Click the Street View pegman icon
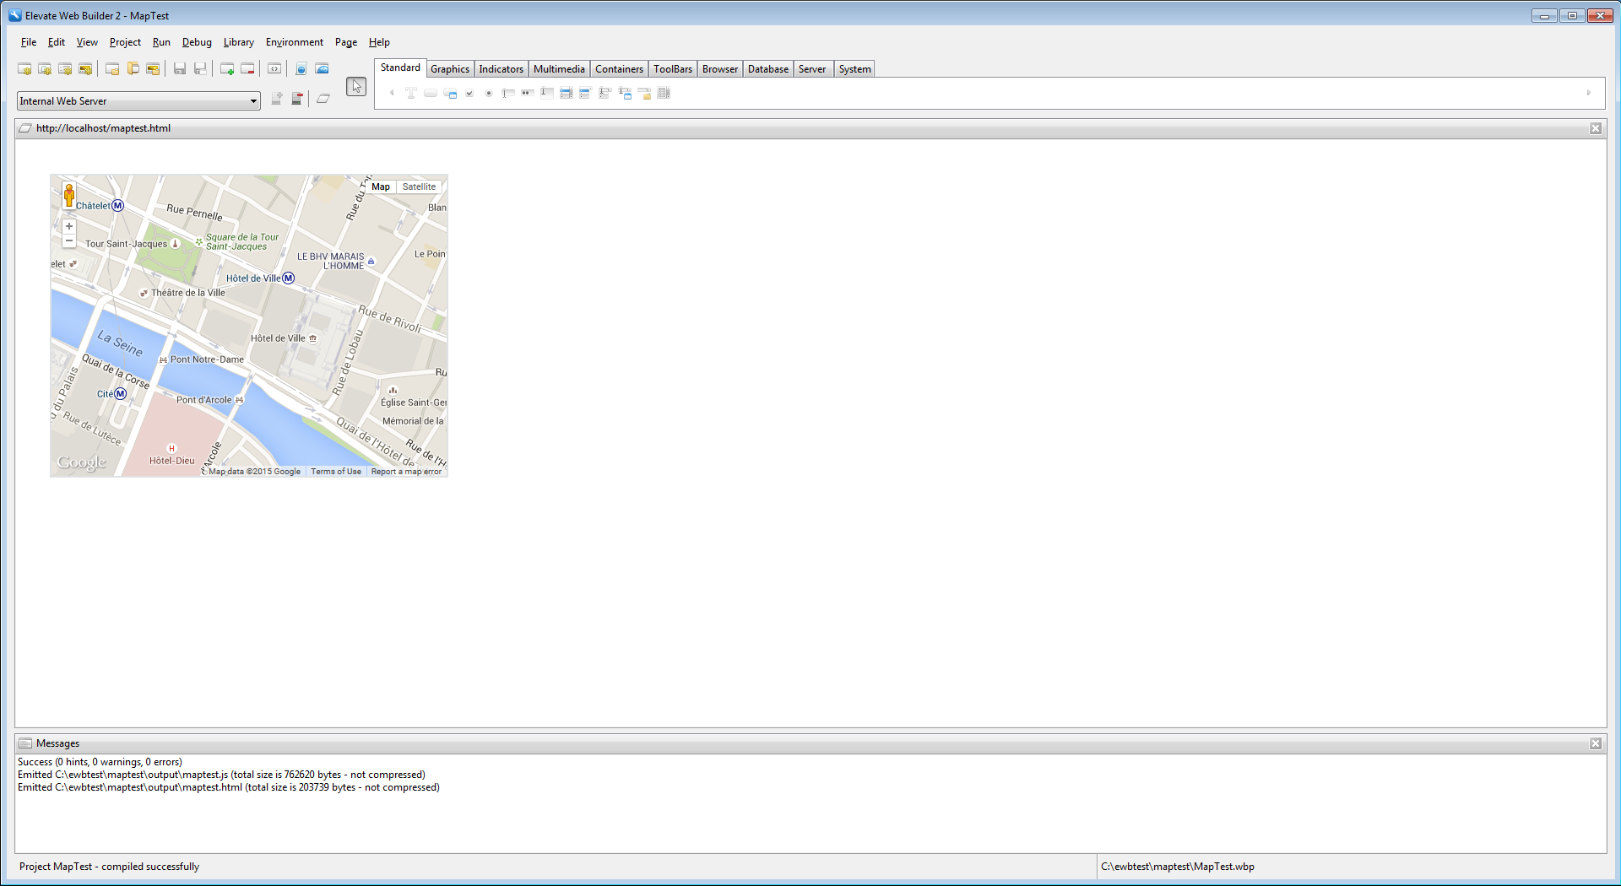The image size is (1621, 886). [x=69, y=196]
